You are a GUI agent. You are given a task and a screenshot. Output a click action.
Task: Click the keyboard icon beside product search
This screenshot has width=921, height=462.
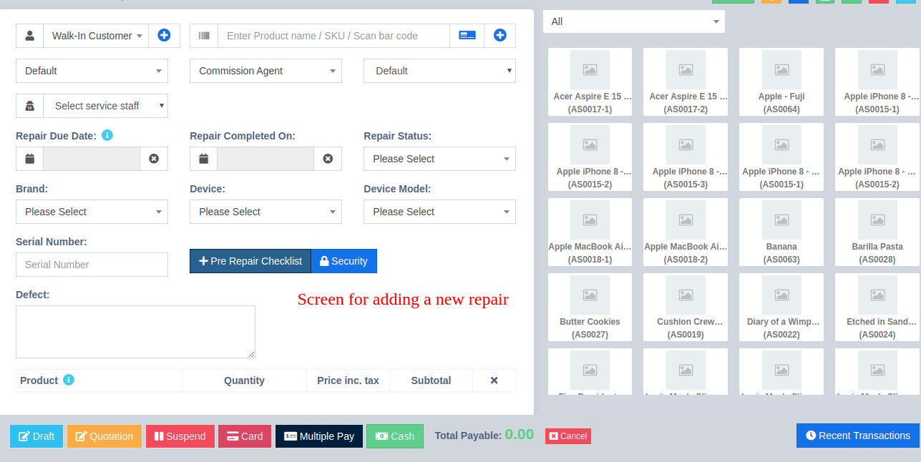point(467,36)
